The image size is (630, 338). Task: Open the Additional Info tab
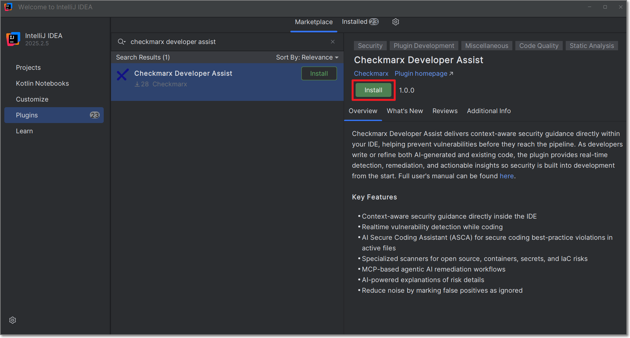tap(488, 111)
